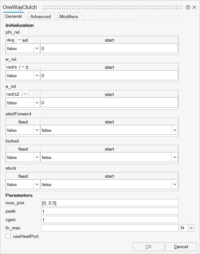Close the OneWayClutch dialog
The width and height of the screenshot is (200, 254).
194,7
